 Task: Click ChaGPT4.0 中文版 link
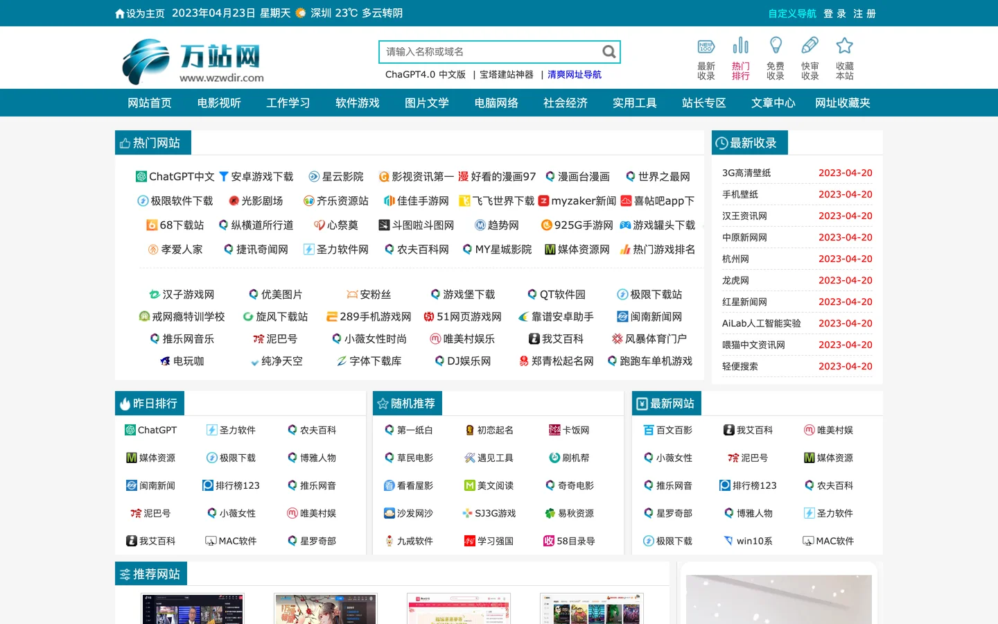(x=426, y=74)
